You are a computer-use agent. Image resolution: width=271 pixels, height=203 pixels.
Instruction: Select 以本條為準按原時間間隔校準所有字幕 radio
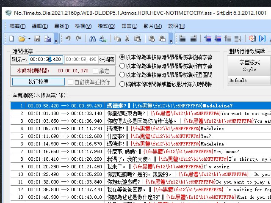[x=122, y=66]
